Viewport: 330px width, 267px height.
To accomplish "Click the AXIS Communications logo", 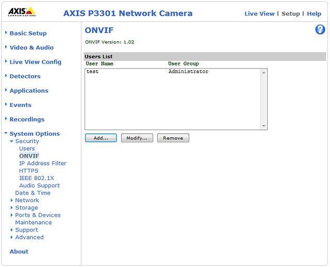I will pos(22,12).
